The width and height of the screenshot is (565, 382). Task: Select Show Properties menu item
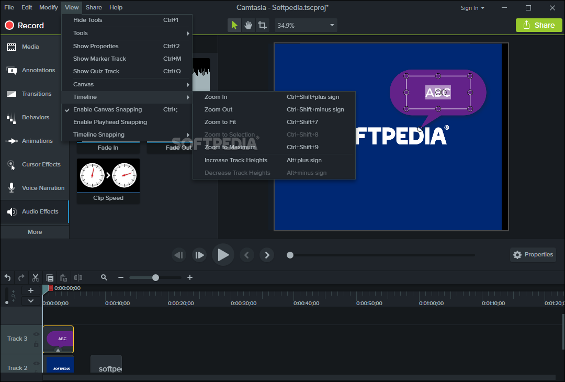(x=127, y=46)
